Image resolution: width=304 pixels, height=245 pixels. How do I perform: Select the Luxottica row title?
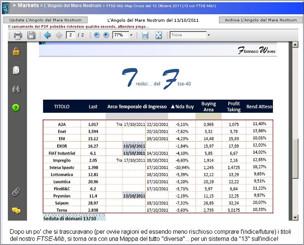pos(62,182)
